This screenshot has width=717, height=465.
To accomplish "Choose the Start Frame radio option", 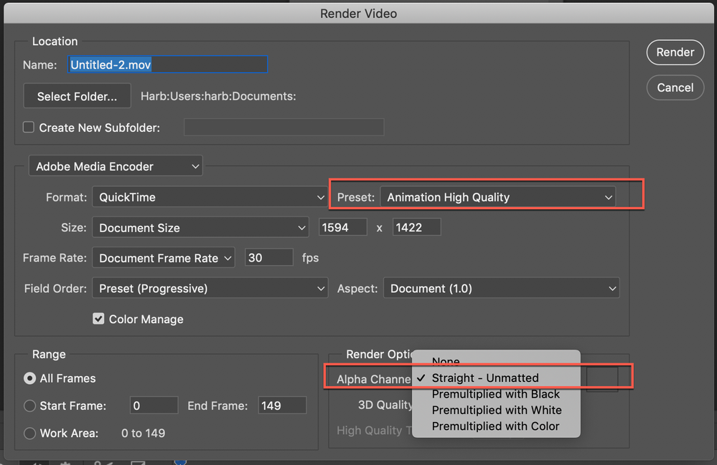I will [30, 406].
